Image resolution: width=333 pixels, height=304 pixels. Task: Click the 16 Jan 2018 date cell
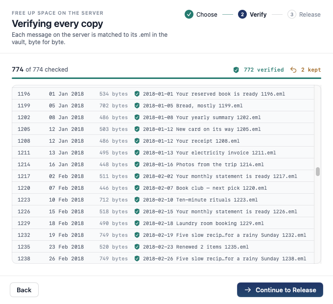(x=66, y=164)
